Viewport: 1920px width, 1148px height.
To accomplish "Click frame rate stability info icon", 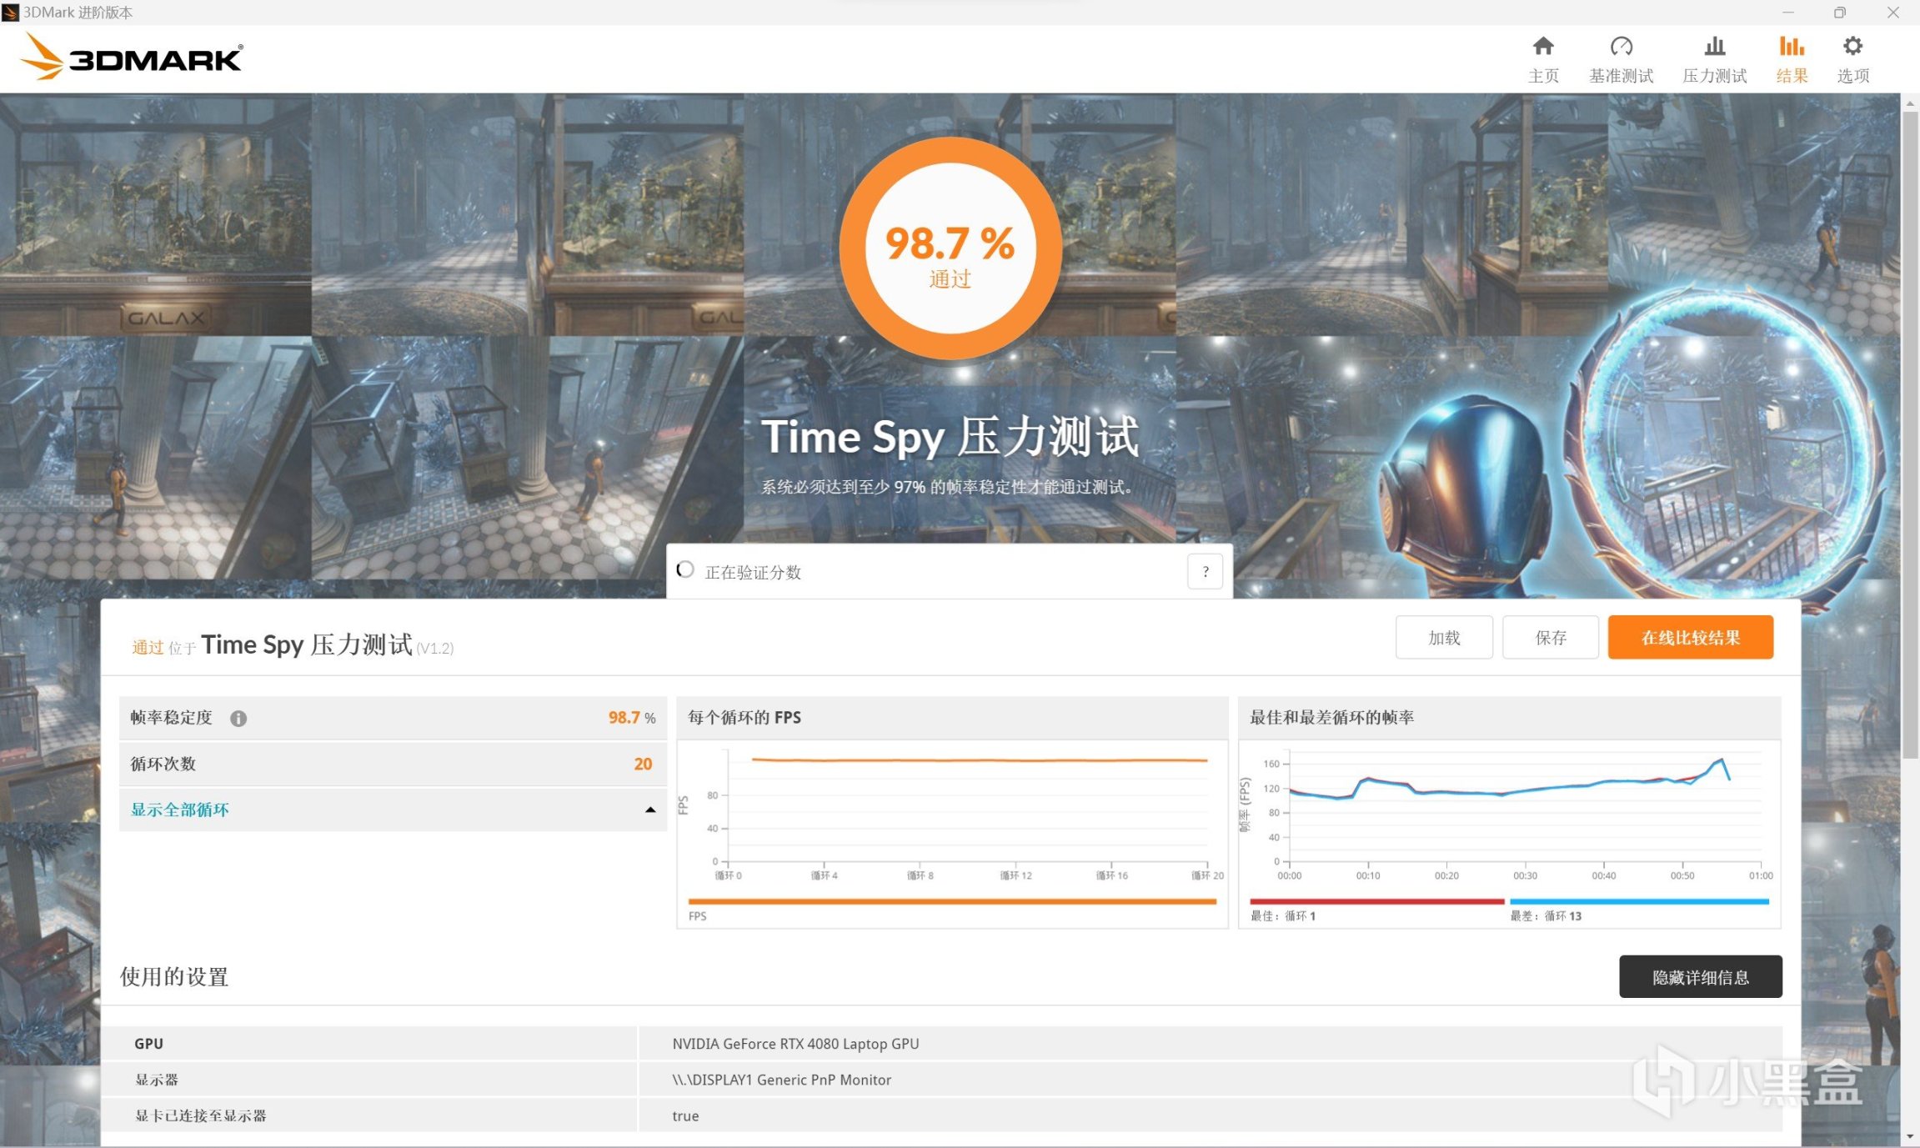I will (x=238, y=719).
